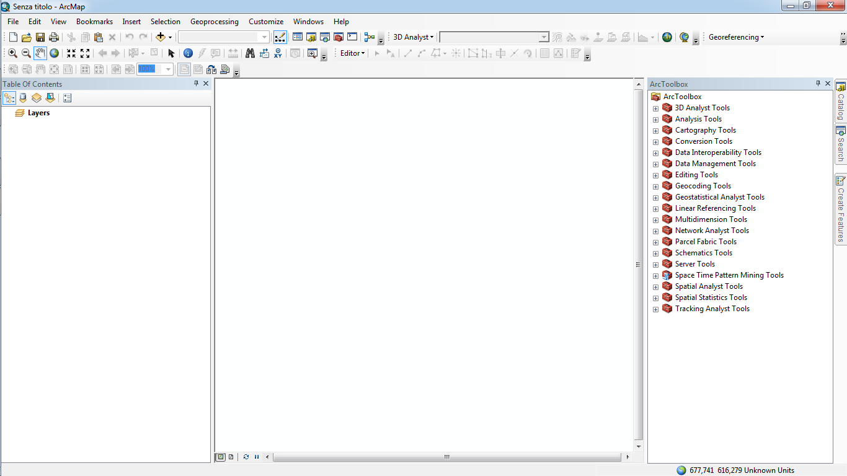Expand the Conversion Tools toolbox

(655, 142)
